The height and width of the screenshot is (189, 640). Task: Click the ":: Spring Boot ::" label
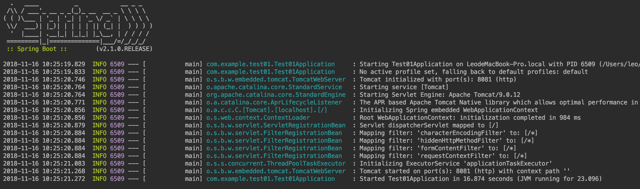coord(37,49)
